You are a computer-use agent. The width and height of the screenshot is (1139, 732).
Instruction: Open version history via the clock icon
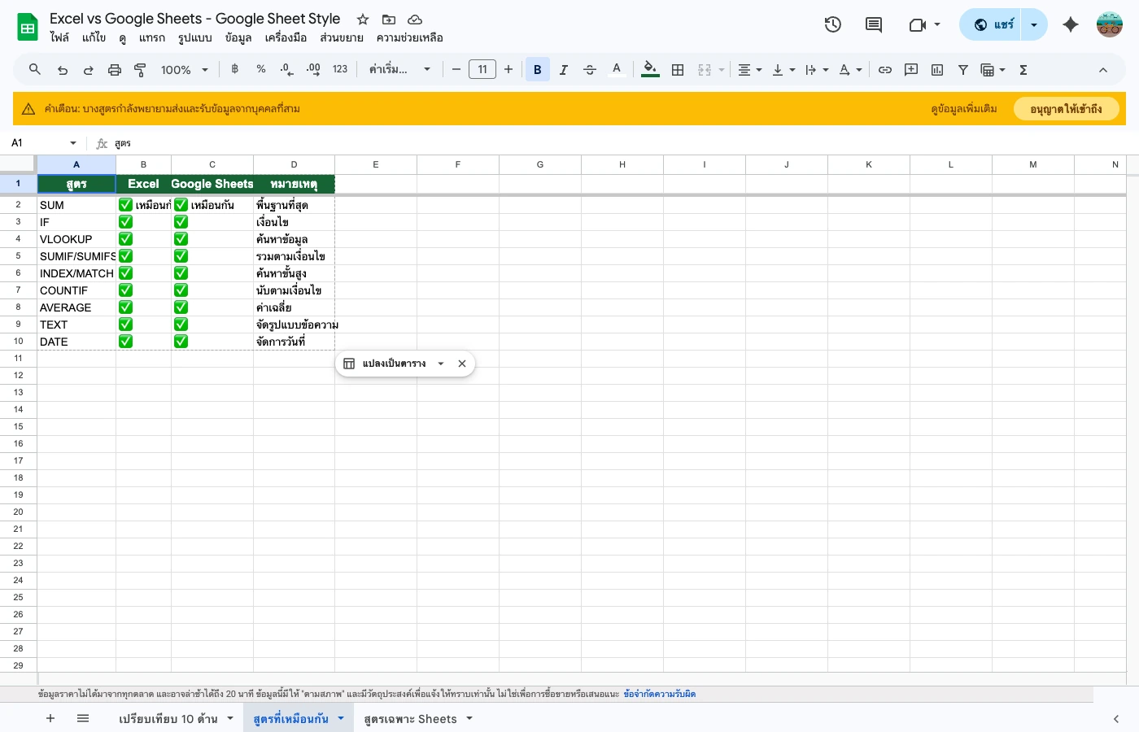[833, 24]
